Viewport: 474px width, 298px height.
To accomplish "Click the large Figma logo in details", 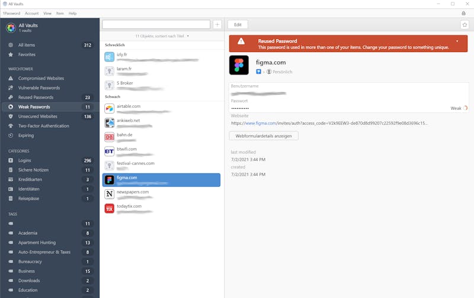I will (239, 65).
